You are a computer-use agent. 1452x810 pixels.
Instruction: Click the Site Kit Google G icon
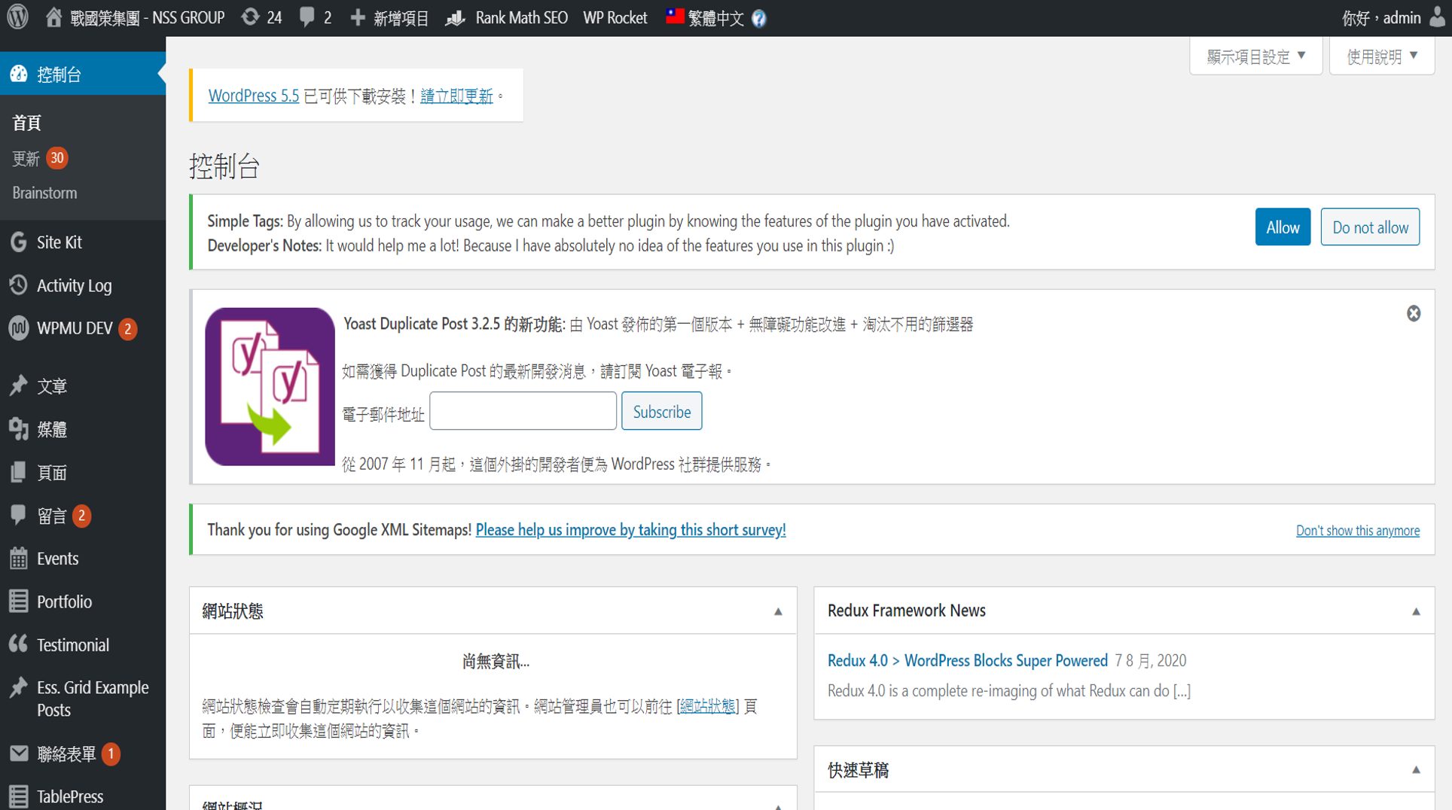coord(19,242)
